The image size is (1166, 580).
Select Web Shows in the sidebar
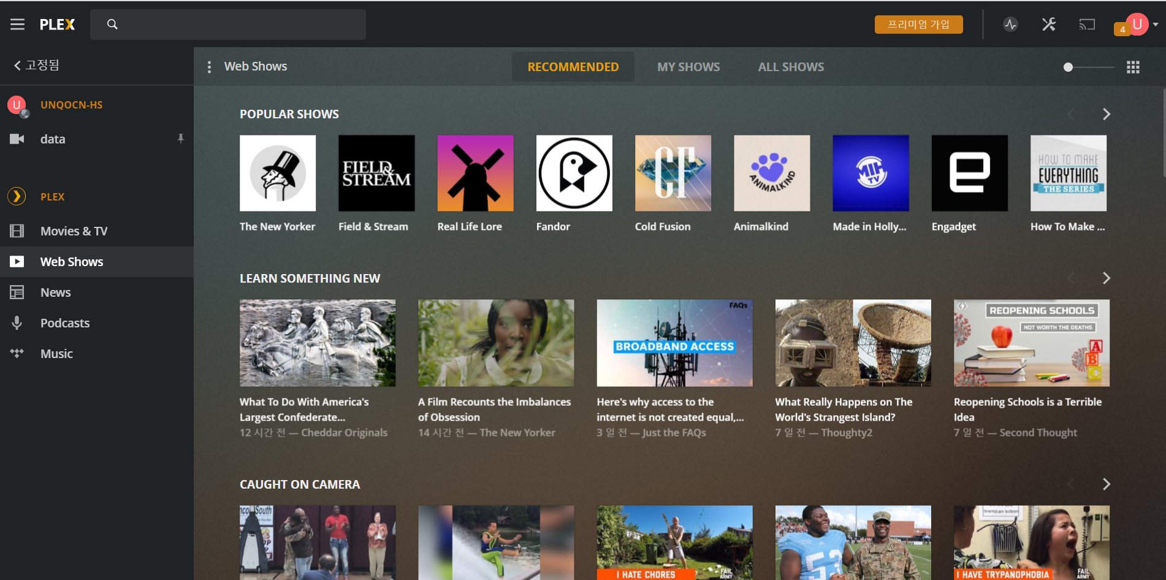(97, 262)
